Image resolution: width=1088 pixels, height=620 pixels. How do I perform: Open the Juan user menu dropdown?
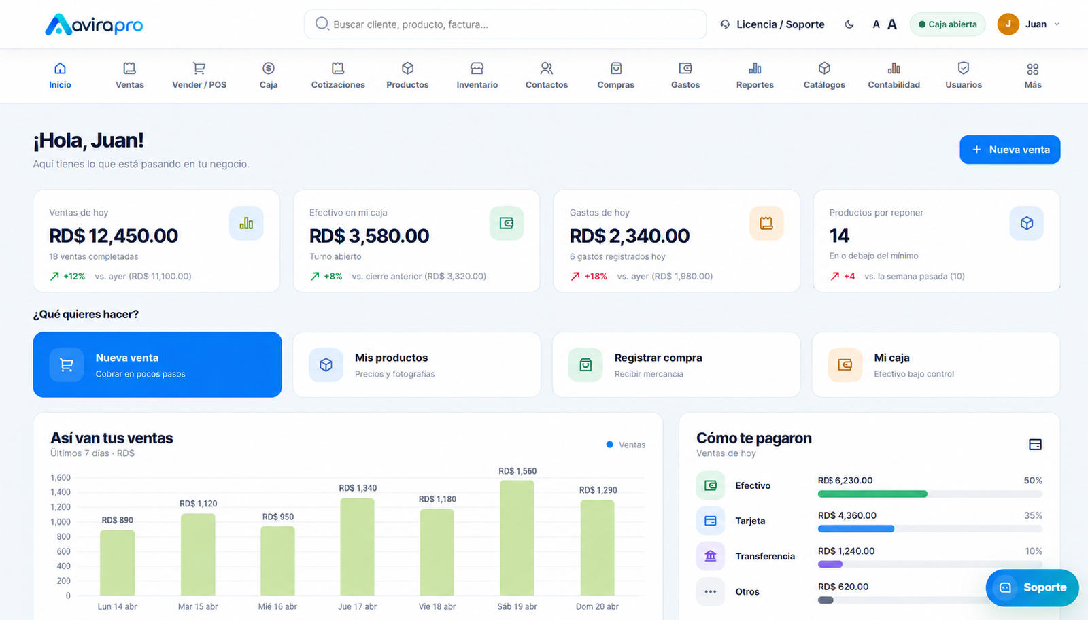(1029, 24)
